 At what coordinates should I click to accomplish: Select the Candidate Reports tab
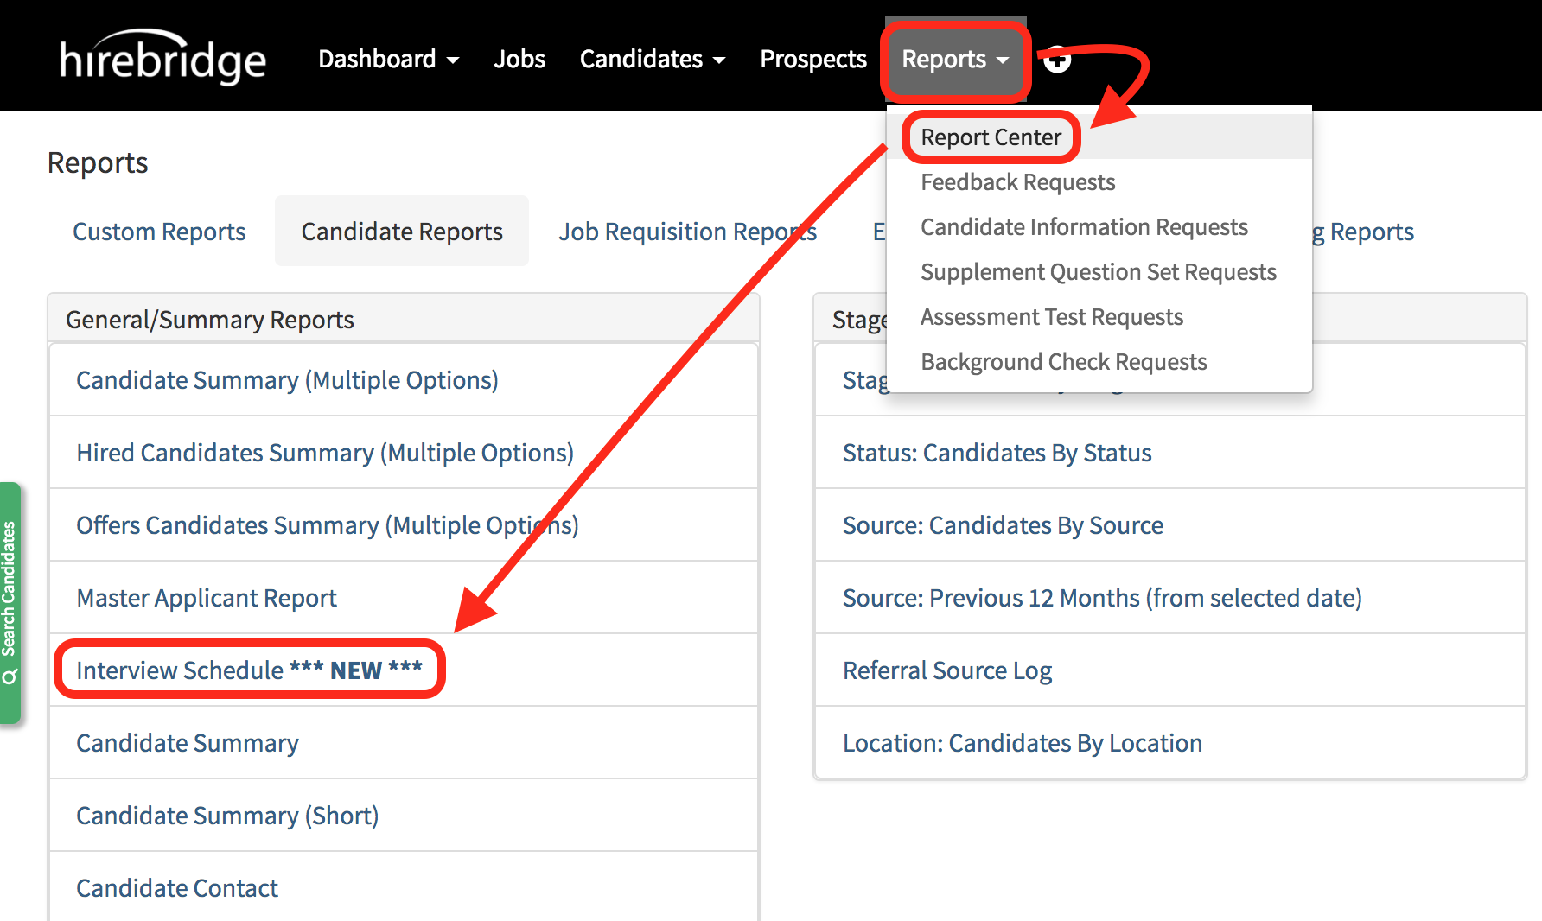tap(401, 231)
